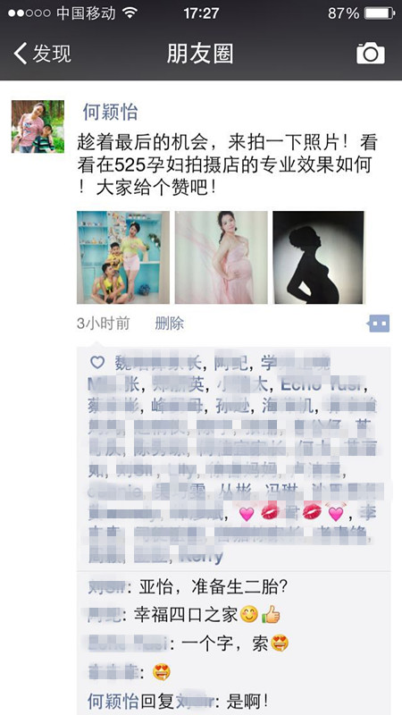This screenshot has width=402, height=715.
Task: Tap the Wi-Fi status icon
Action: (x=130, y=13)
